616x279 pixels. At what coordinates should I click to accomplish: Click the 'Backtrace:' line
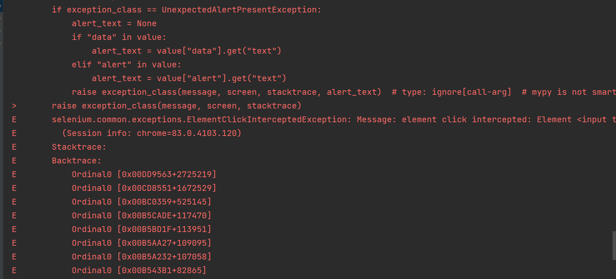coord(77,160)
